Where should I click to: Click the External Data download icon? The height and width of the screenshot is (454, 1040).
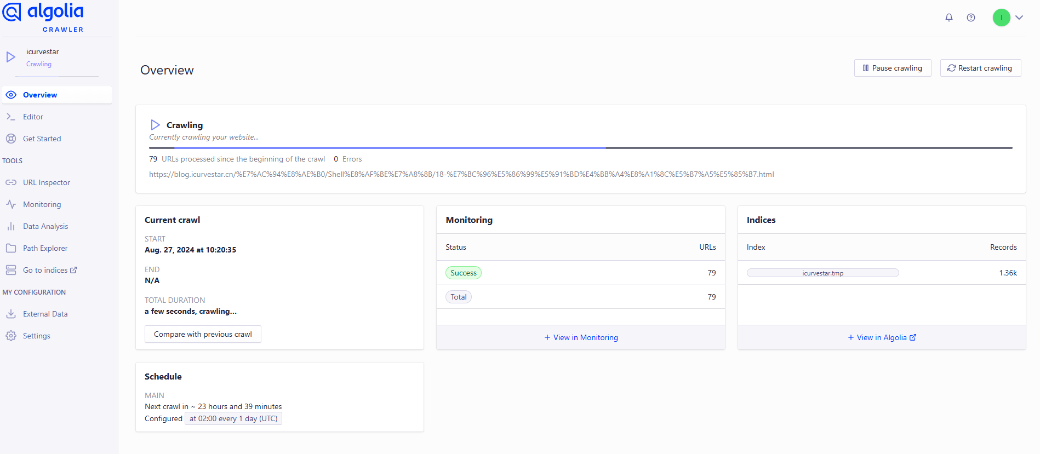[x=11, y=314]
